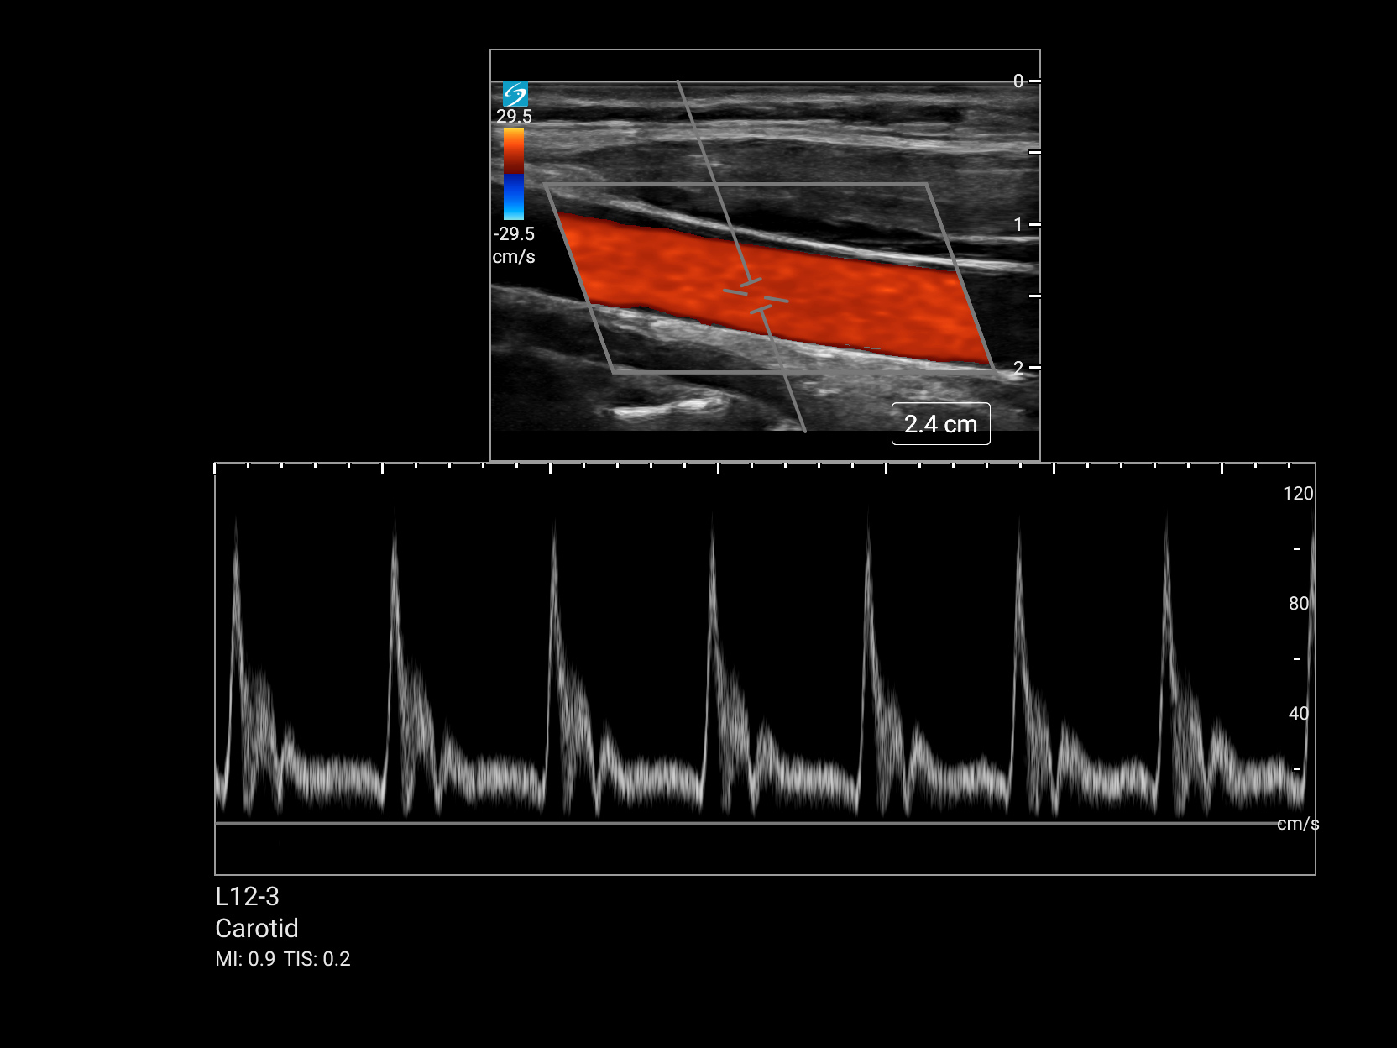Select the orange-red part of the color scale
This screenshot has width=1397, height=1048.
[x=514, y=149]
